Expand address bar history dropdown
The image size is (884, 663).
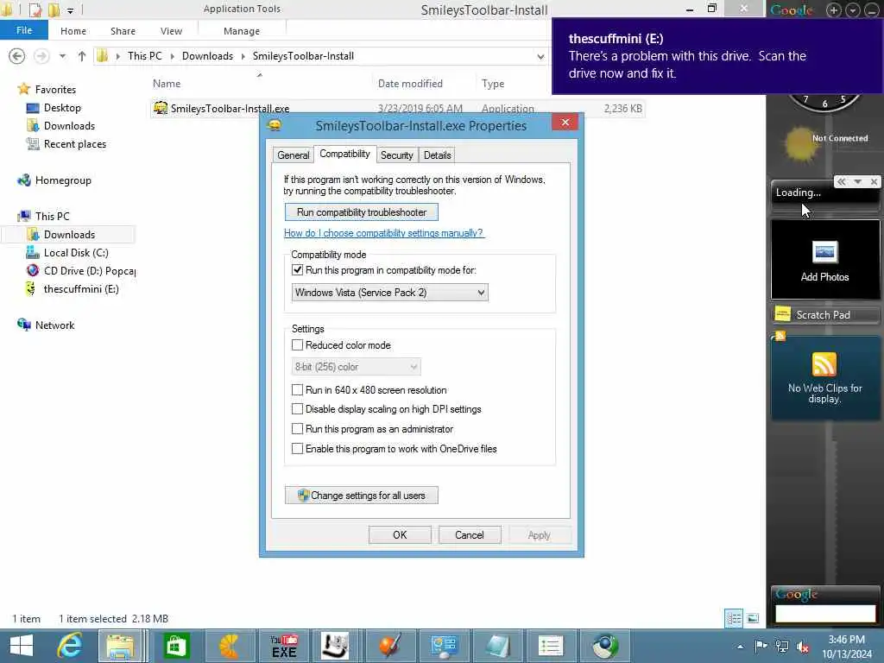point(540,56)
